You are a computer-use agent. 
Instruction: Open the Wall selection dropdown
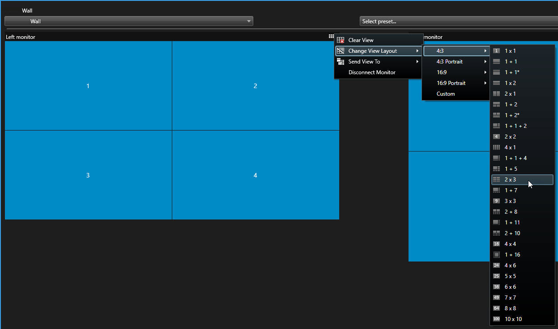click(129, 21)
